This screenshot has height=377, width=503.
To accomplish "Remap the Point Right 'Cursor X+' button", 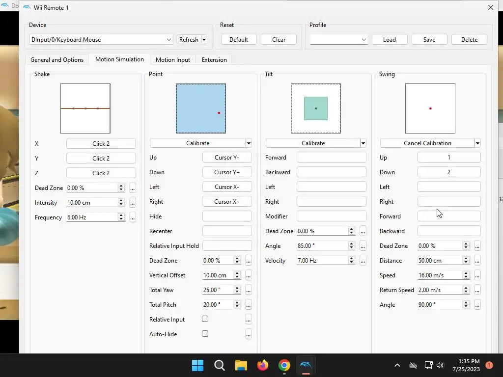I will [x=227, y=202].
